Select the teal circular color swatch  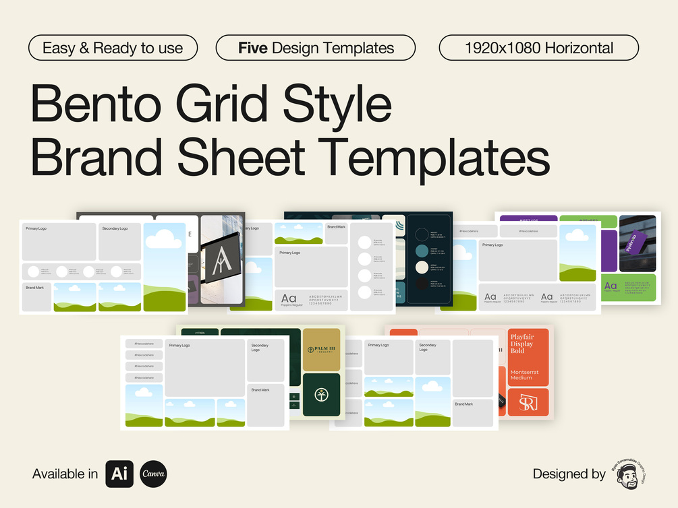coord(422,251)
